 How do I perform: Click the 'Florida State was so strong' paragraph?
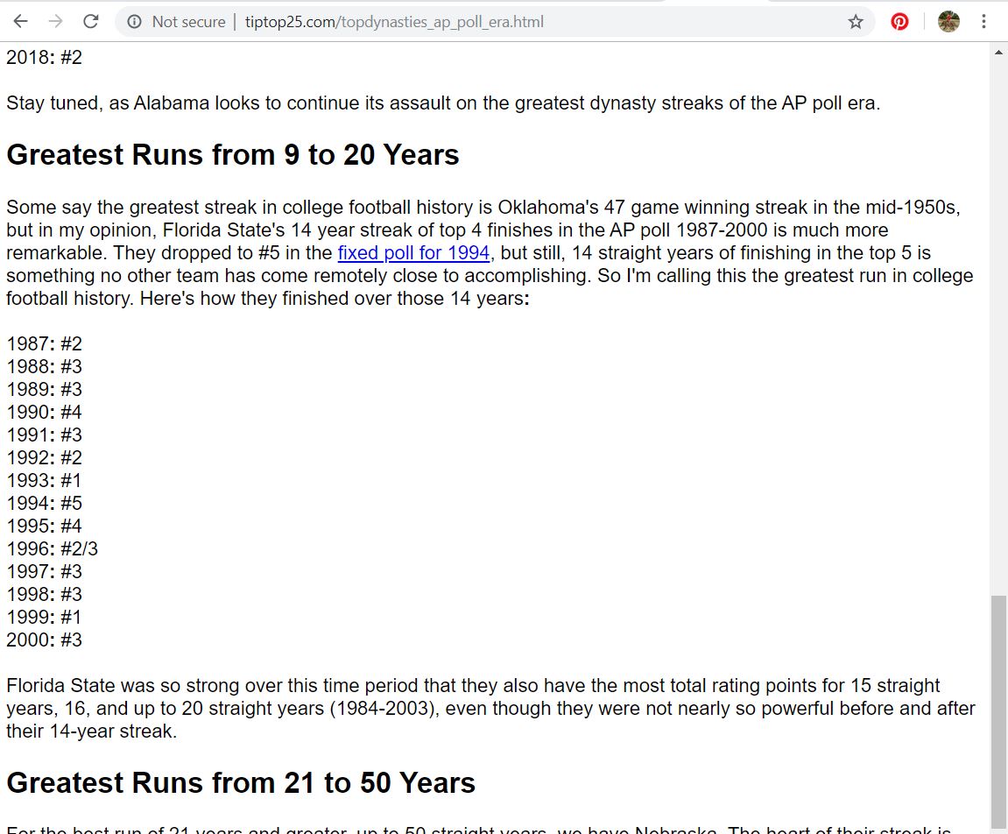[x=490, y=709]
